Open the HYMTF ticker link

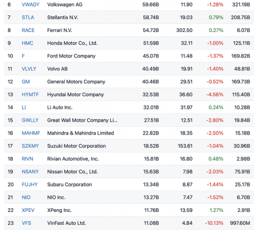(30, 94)
